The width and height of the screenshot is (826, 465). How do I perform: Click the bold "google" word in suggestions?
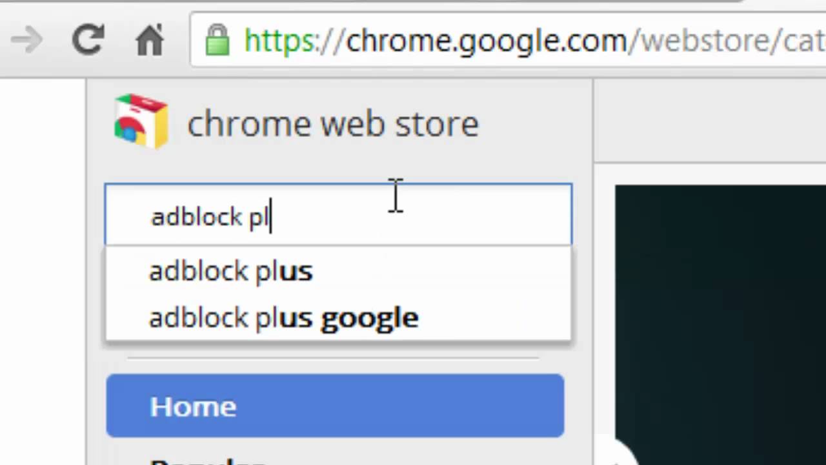click(x=369, y=318)
